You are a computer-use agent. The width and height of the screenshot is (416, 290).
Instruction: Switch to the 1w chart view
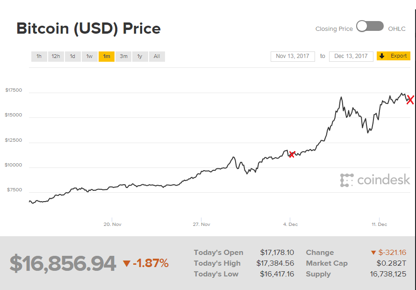(89, 56)
